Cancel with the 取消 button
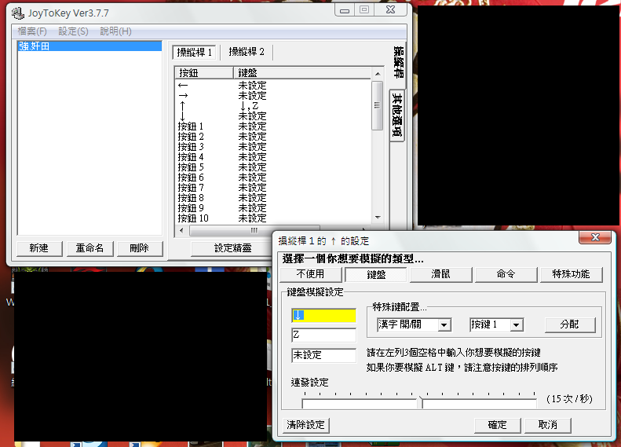The height and width of the screenshot is (447, 621). click(x=548, y=425)
